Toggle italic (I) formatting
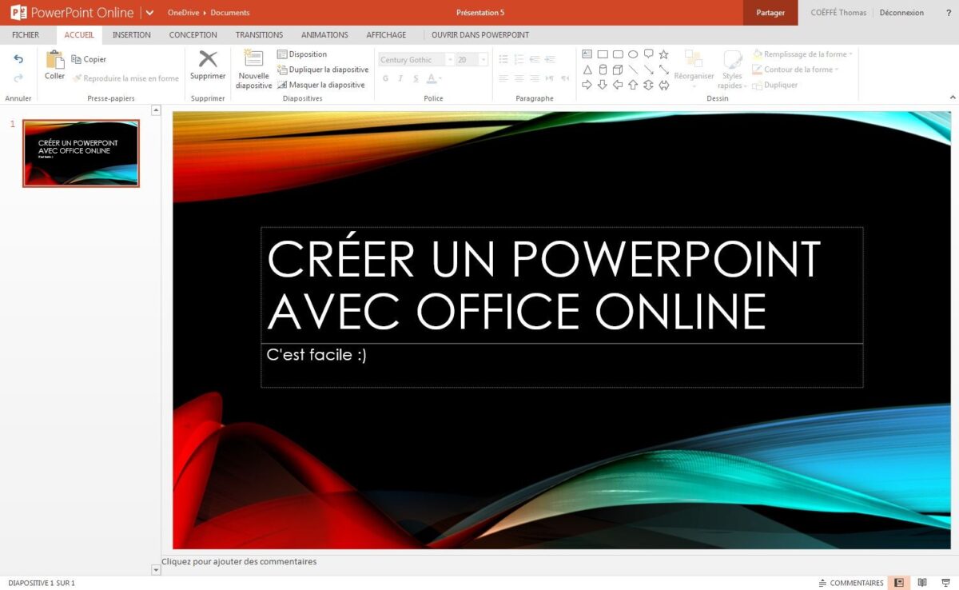959x590 pixels. pos(400,78)
